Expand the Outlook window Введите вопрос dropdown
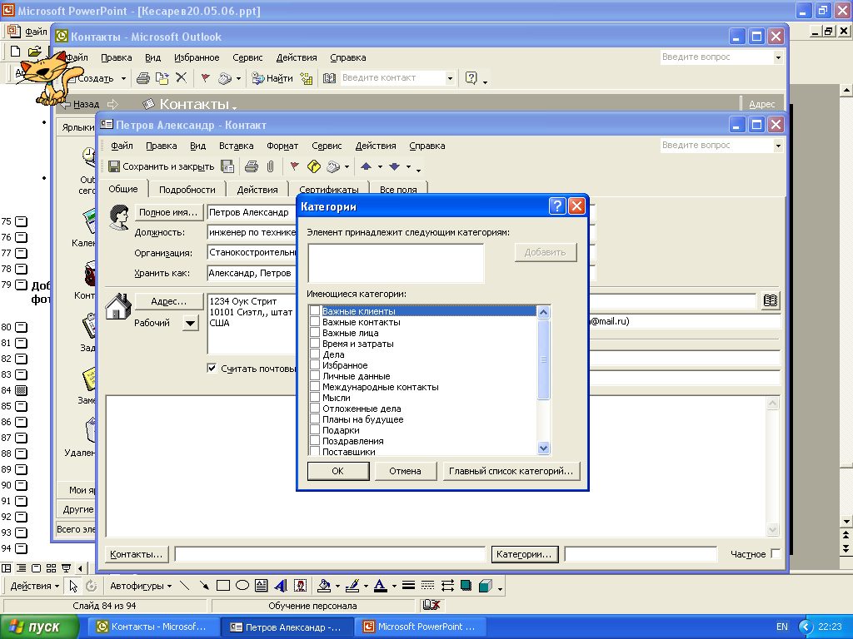This screenshot has width=853, height=639. [778, 57]
